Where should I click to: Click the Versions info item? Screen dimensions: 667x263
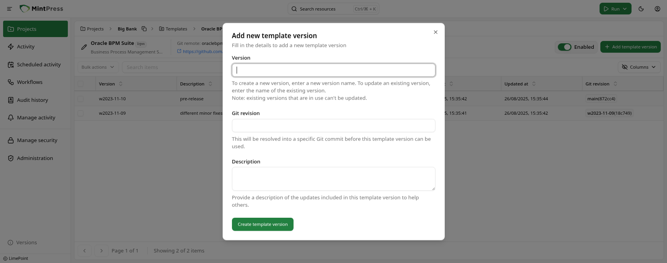[x=23, y=242]
